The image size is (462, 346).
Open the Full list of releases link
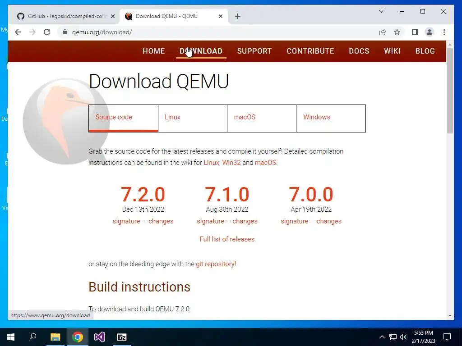pos(227,239)
